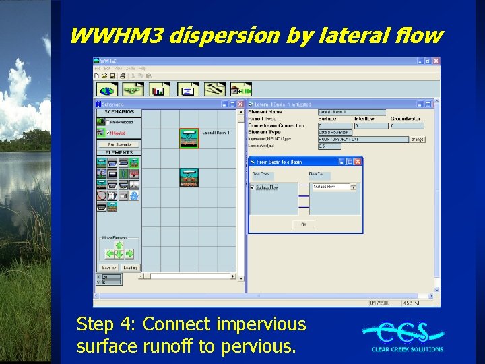Image resolution: width=485 pixels, height=364 pixels.
Task: Click the change button beside the Type field
Action: coord(417,140)
